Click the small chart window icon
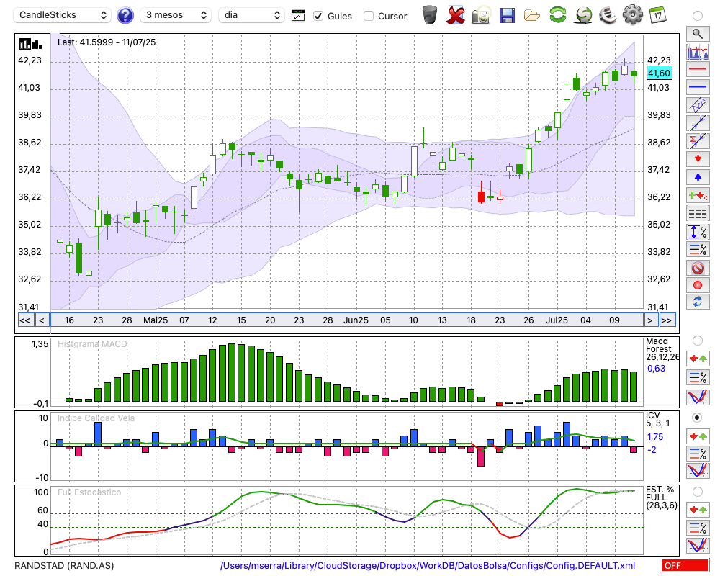This screenshot has width=720, height=576. click(298, 16)
